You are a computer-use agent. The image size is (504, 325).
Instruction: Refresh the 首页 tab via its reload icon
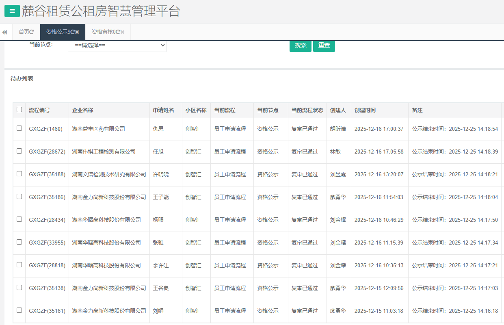(32, 32)
